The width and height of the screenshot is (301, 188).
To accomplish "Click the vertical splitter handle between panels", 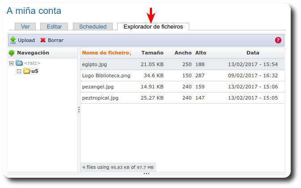I will click(x=79, y=109).
